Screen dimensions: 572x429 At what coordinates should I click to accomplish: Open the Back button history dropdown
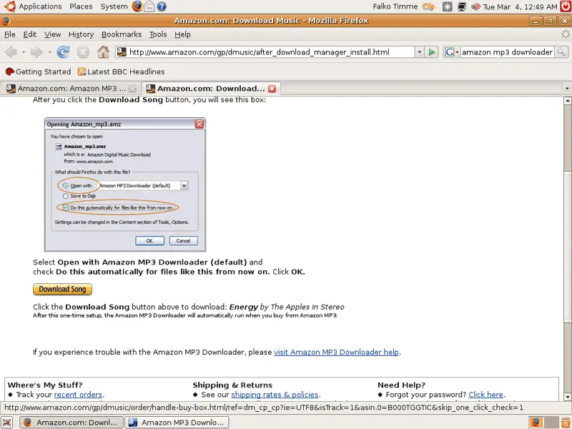[x=24, y=52]
